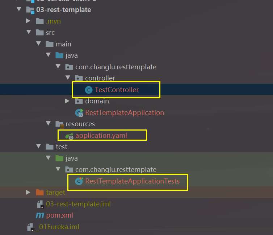Viewport: 273px width, 235px height.
Task: Expand the target folder
Action: coord(29,192)
